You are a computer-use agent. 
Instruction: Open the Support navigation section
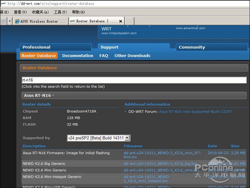click(133, 47)
